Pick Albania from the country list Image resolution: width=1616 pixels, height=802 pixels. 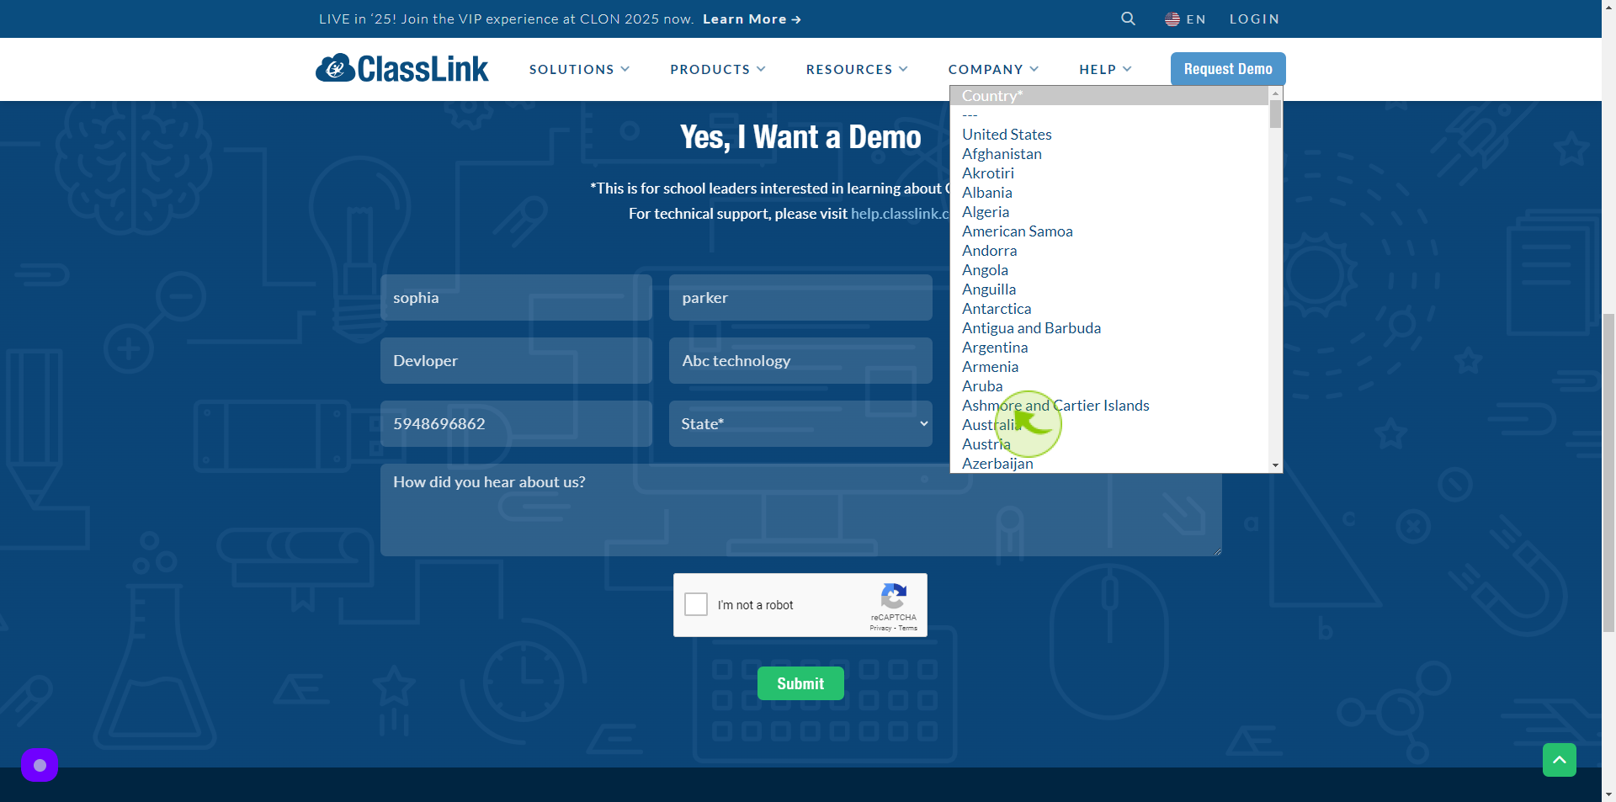click(1109, 193)
